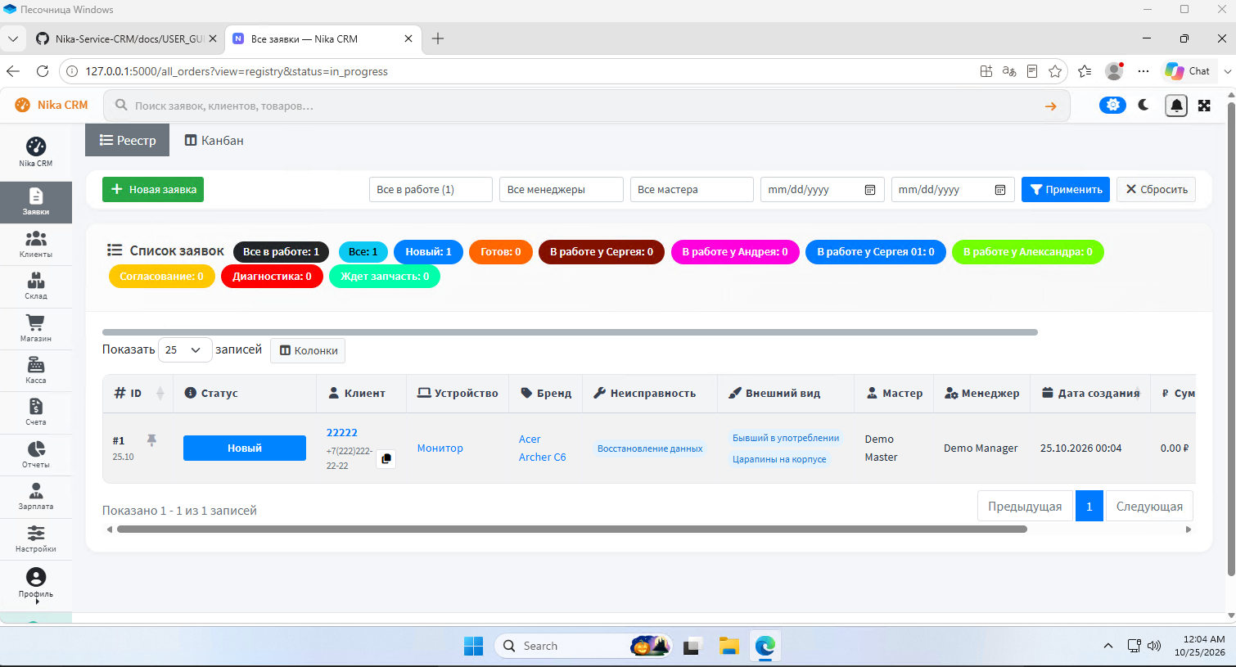The image size is (1236, 667).
Task: Click the Nika CRM dashboard sidebar icon
Action: click(36, 152)
